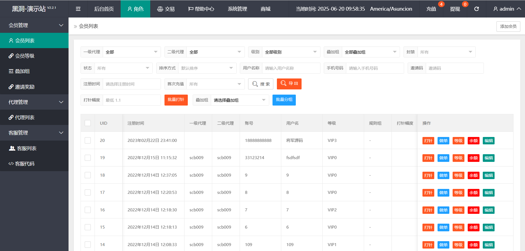Open the 首次充值 dropdown

[x=215, y=84]
